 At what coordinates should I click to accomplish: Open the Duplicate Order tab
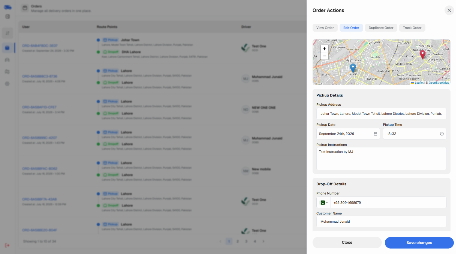381,28
